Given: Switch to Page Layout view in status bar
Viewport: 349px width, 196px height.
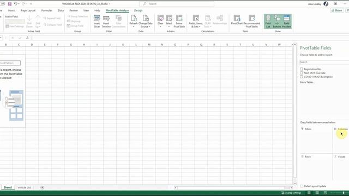Looking at the screenshot, I should pos(317,193).
